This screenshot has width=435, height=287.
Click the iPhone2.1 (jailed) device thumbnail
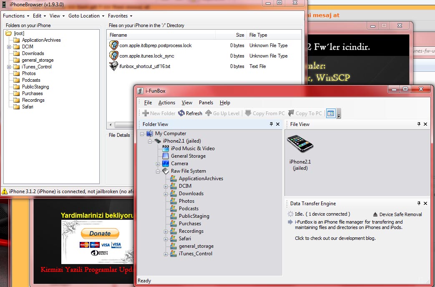[x=300, y=144]
